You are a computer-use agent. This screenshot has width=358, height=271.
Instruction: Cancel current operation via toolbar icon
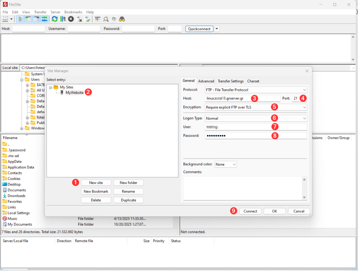click(x=71, y=19)
